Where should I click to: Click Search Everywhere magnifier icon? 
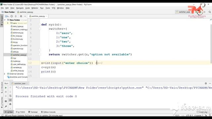tap(210, 12)
